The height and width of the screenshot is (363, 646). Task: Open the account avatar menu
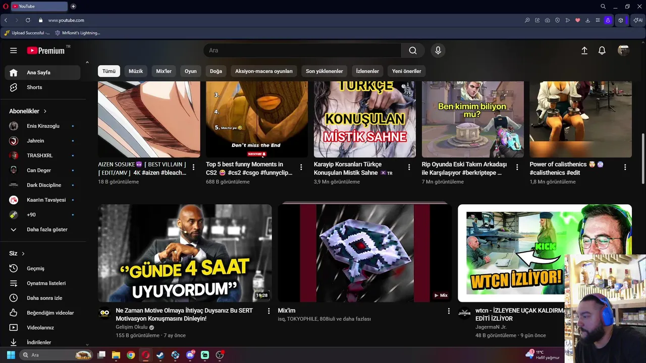point(623,50)
